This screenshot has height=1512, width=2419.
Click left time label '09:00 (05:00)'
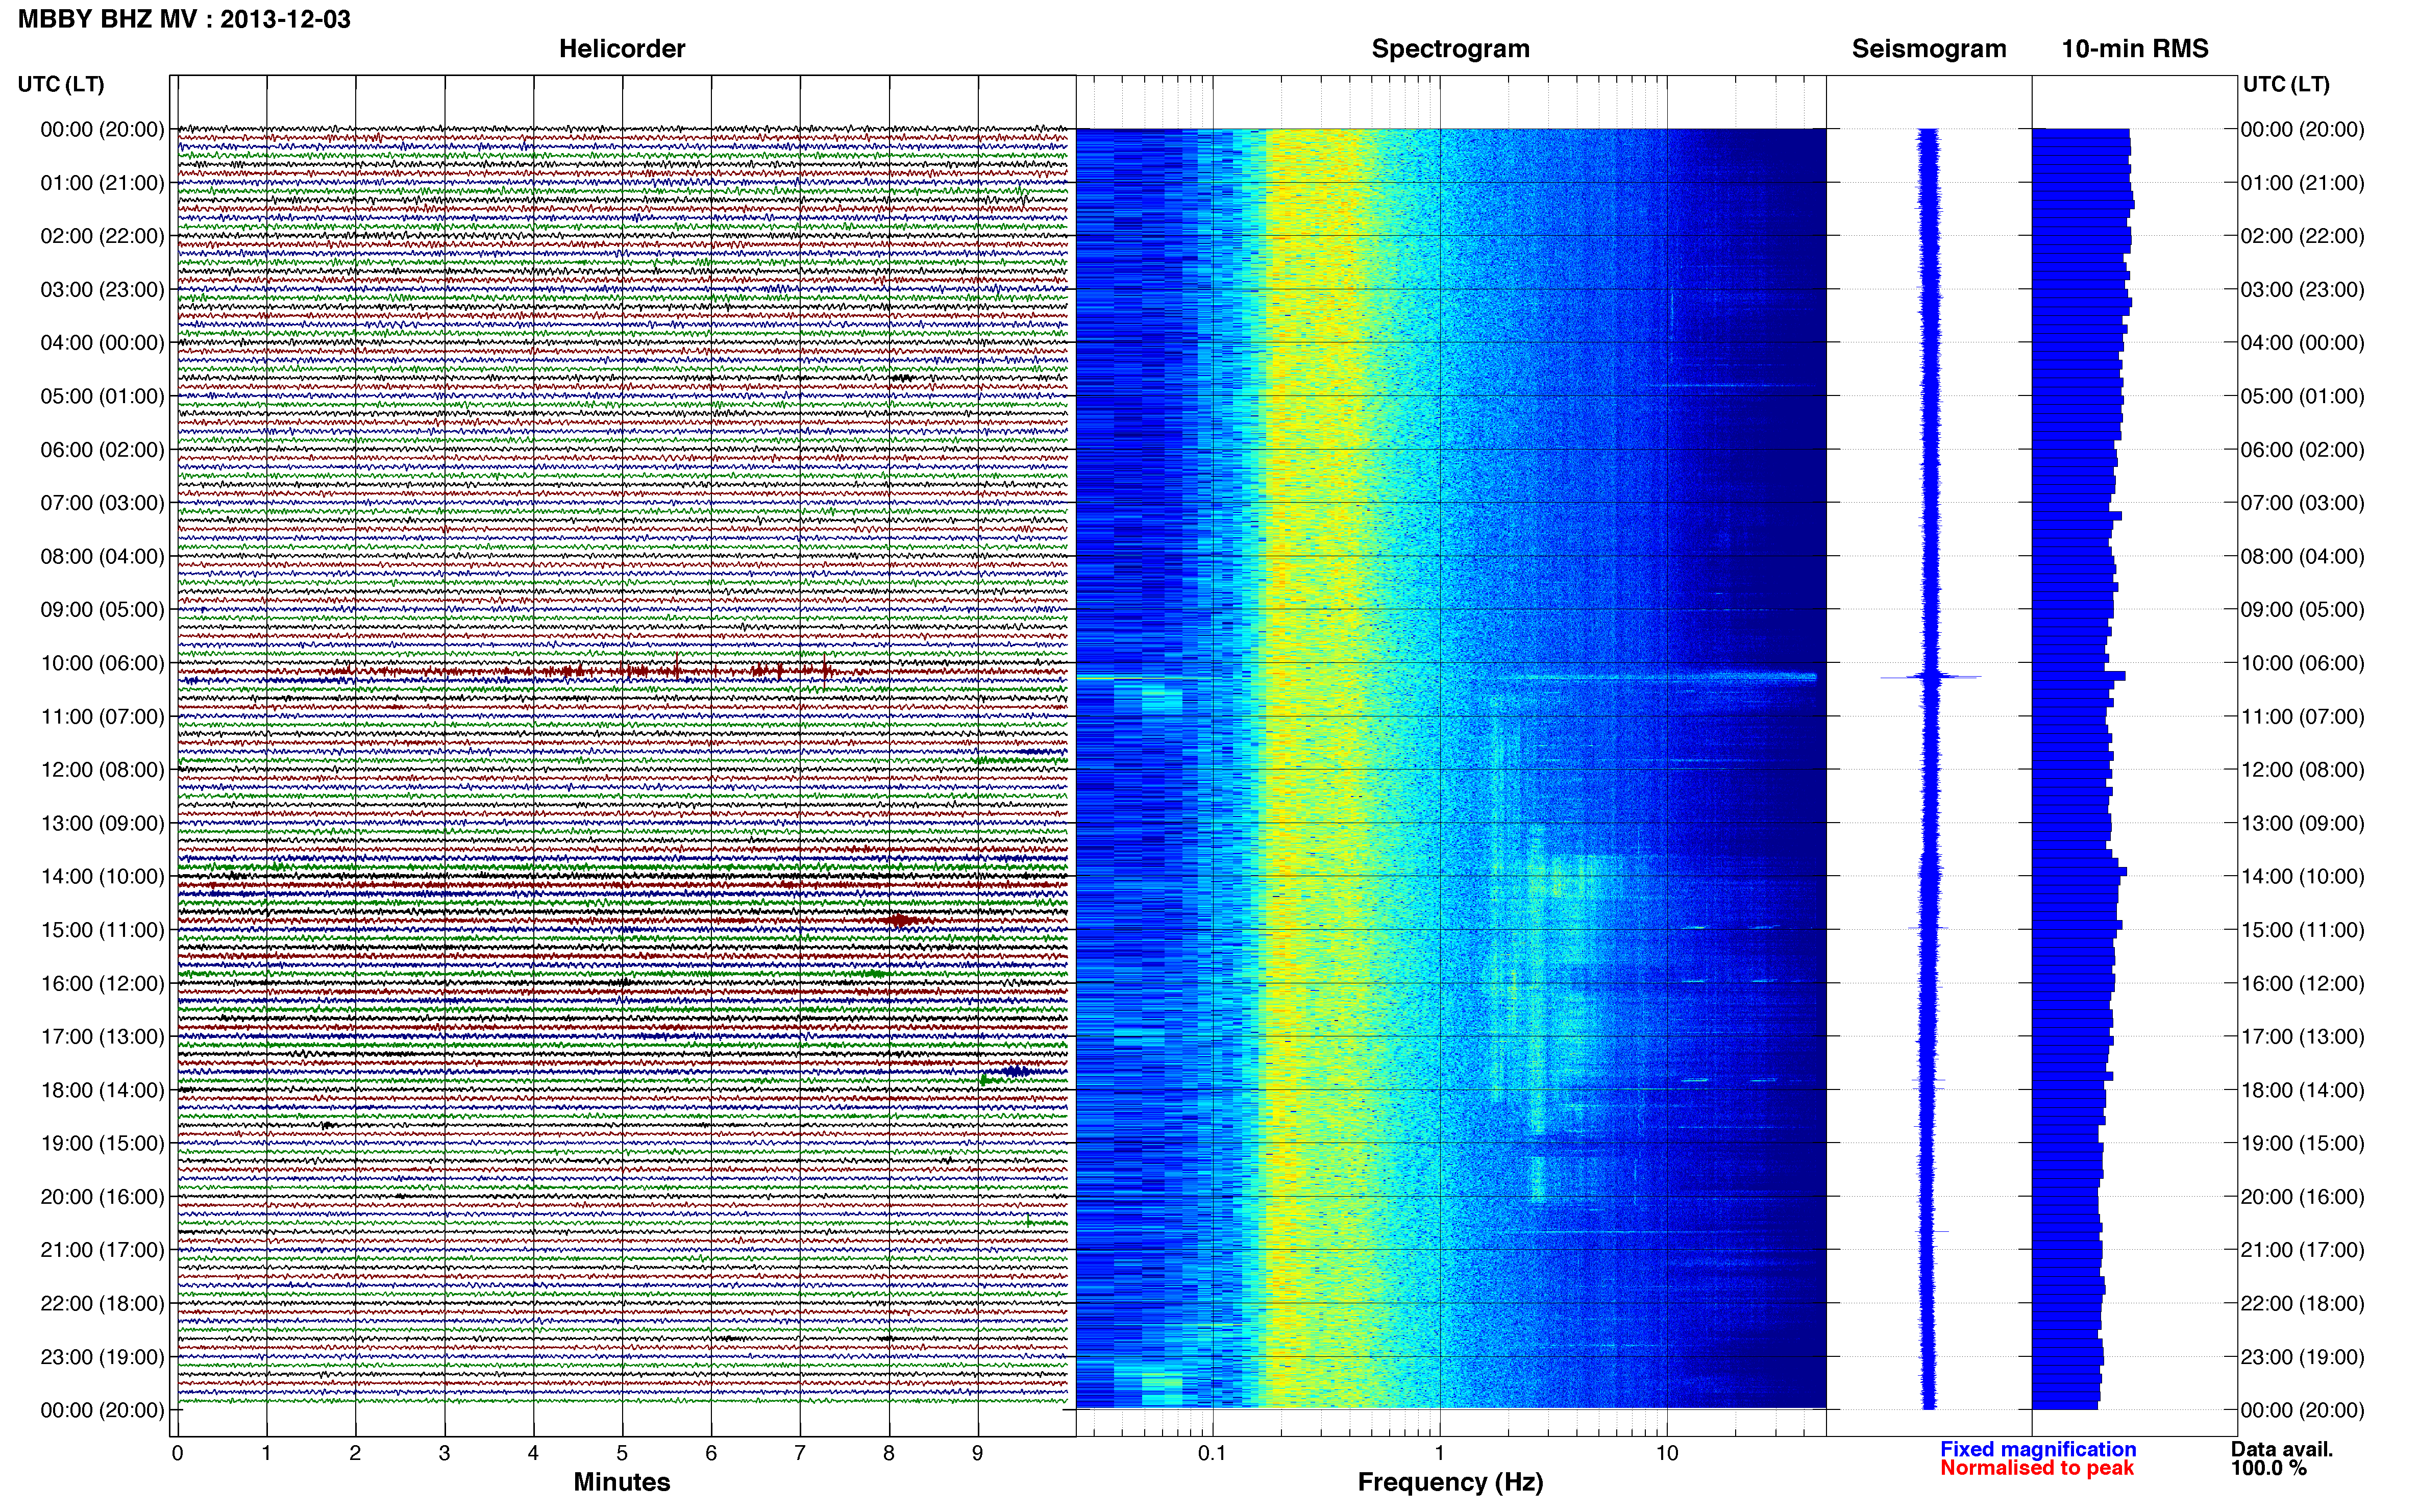(x=102, y=610)
